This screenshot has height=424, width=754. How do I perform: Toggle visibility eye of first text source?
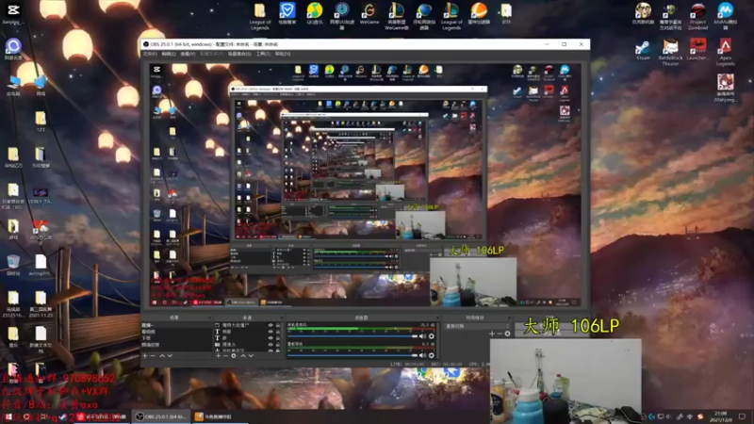point(270,332)
